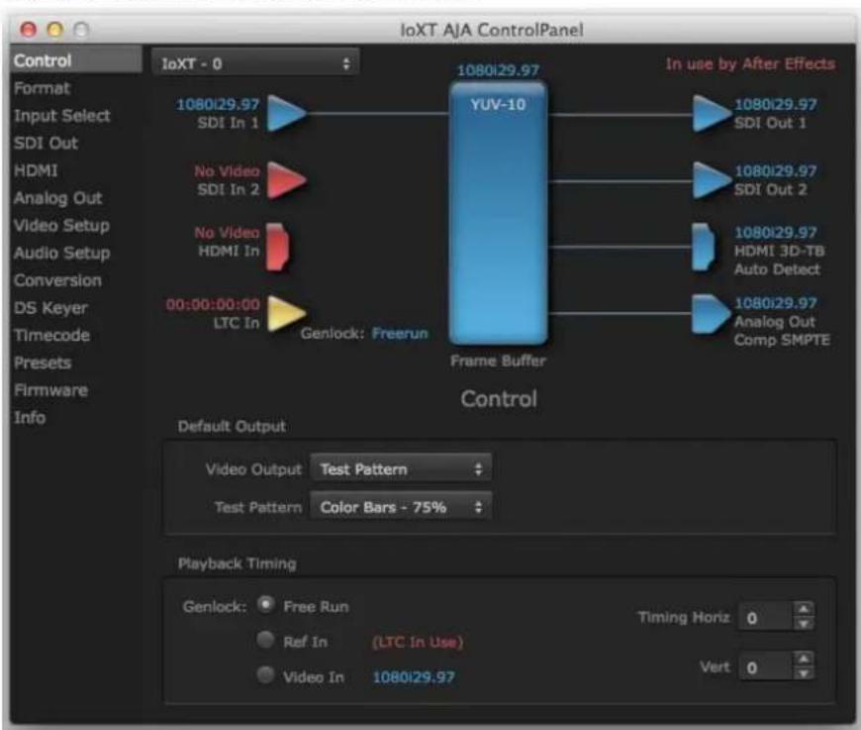
Task: Click the In use by After Effects text
Action: pyautogui.click(x=750, y=63)
